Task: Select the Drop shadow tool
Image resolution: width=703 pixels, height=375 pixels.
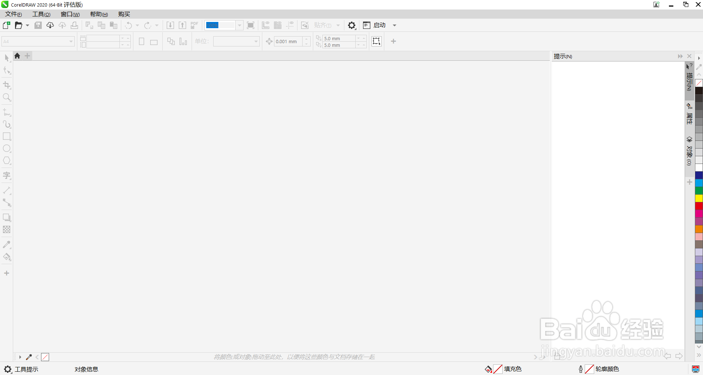Action: [7, 218]
